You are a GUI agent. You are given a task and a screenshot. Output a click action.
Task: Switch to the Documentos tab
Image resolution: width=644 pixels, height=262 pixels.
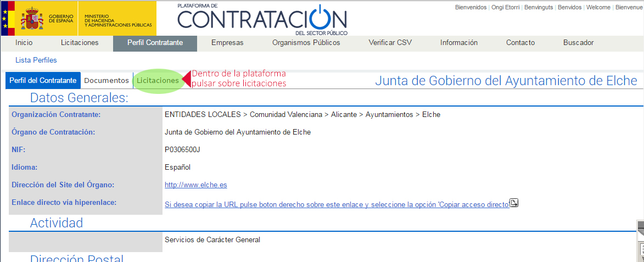(x=107, y=81)
